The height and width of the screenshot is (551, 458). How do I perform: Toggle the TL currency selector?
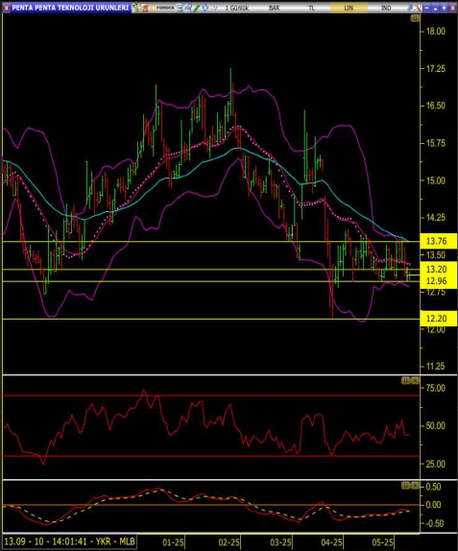(311, 8)
